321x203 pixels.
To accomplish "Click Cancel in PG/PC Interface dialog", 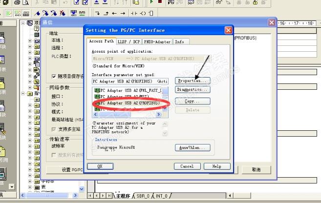I will click(187, 166).
